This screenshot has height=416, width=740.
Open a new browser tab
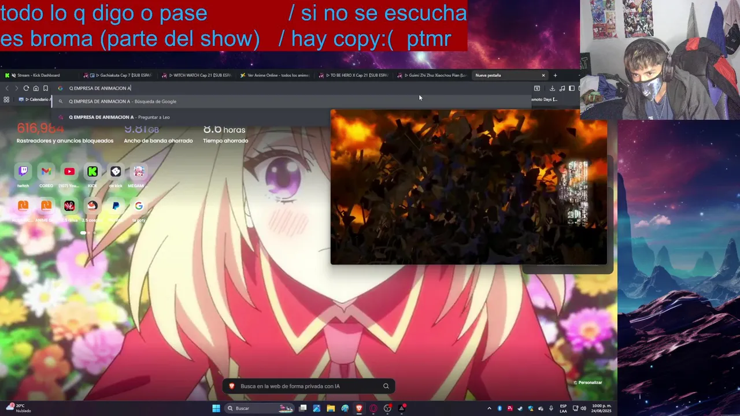[555, 75]
